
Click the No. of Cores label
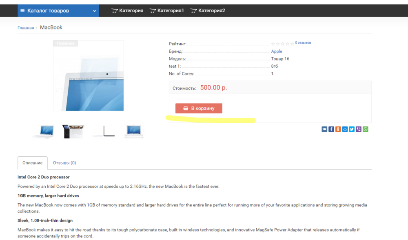click(x=182, y=73)
